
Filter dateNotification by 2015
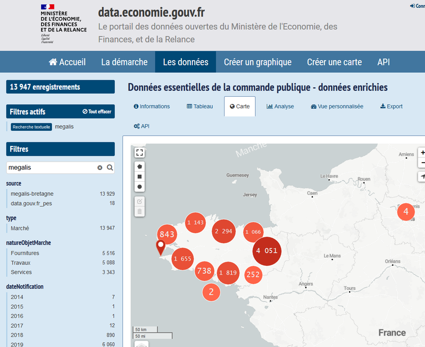tap(63, 307)
